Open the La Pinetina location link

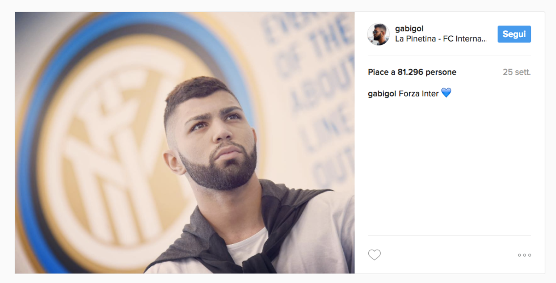(441, 39)
